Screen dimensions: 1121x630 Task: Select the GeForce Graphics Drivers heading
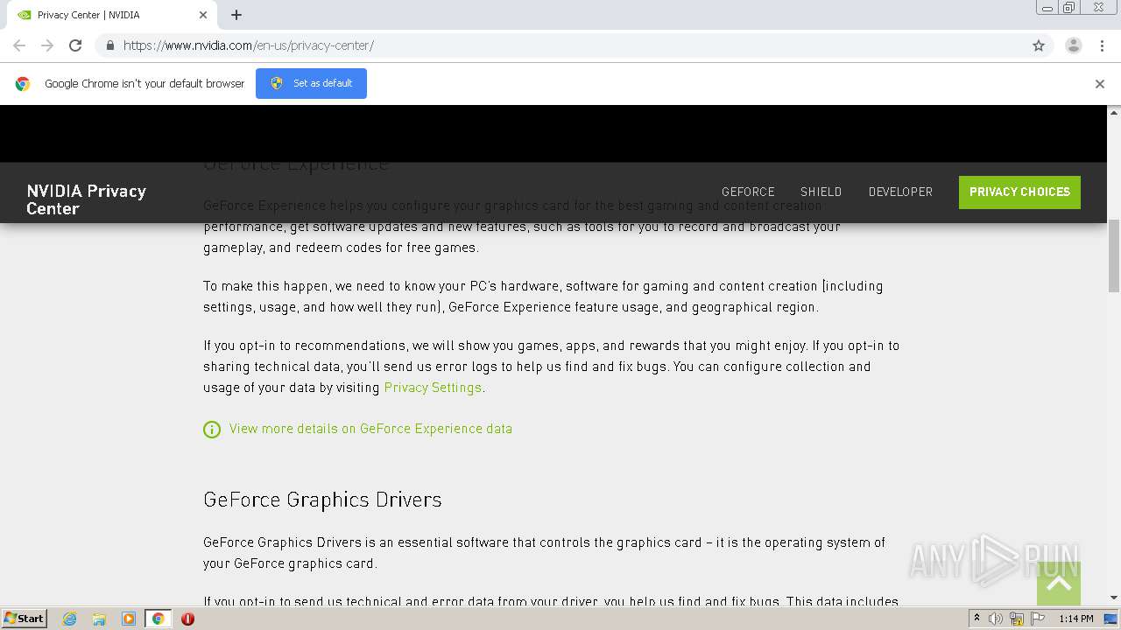(322, 500)
